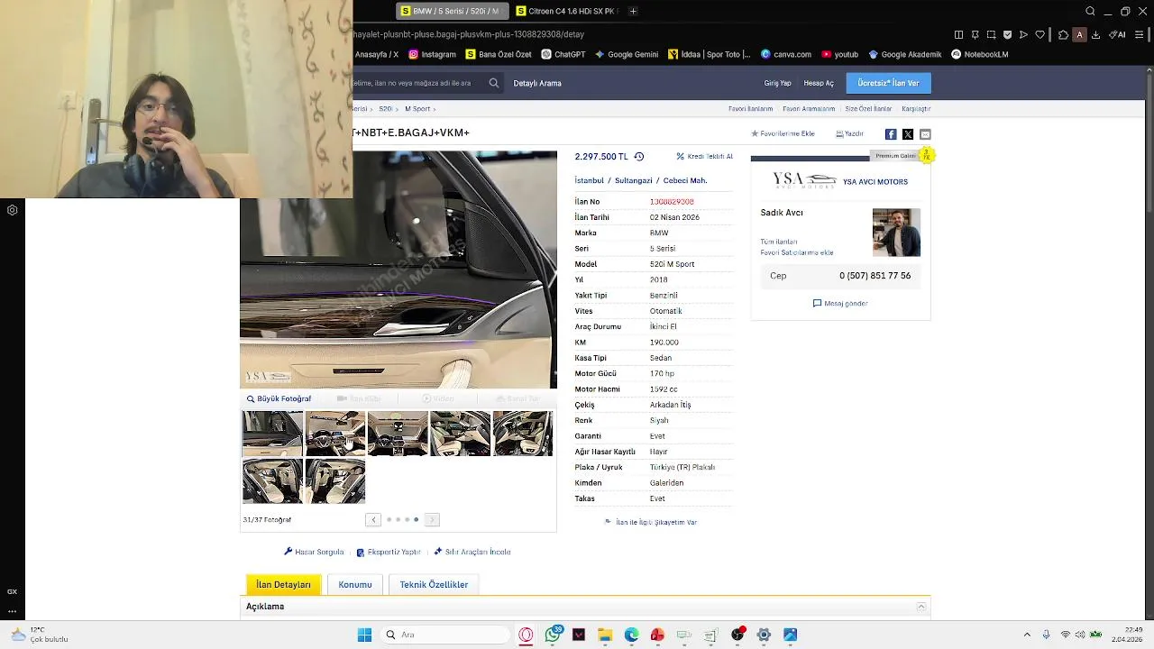Open the browser snapshot camera icon
This screenshot has height=649, width=1154.
tap(991, 35)
